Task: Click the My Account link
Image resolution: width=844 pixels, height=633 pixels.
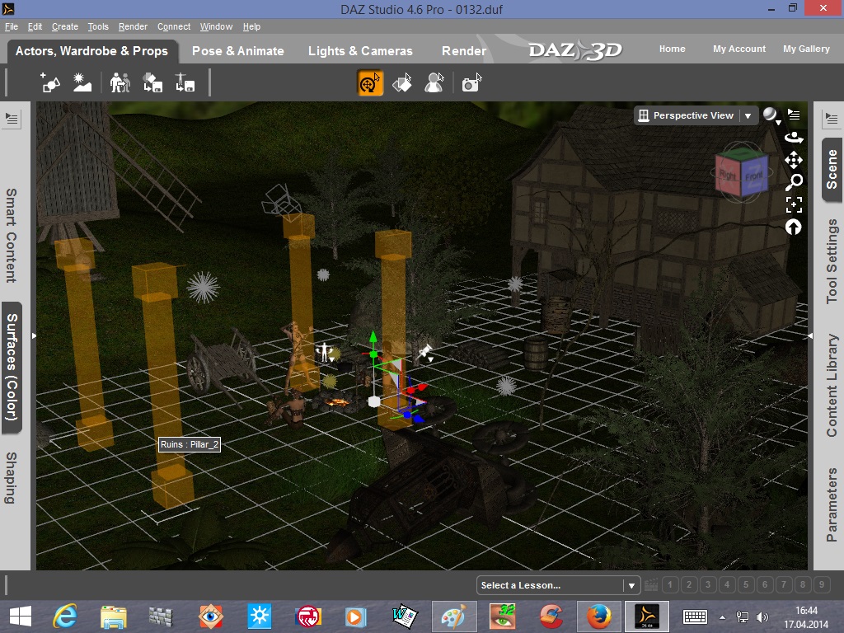Action: coord(739,49)
